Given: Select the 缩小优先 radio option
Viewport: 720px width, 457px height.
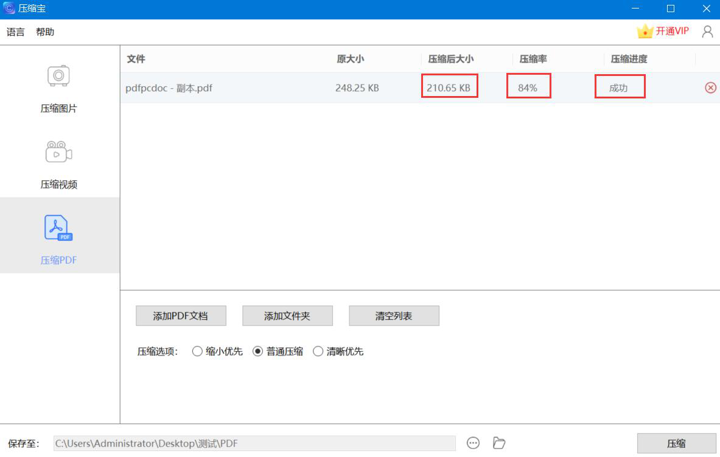Looking at the screenshot, I should click(x=217, y=351).
